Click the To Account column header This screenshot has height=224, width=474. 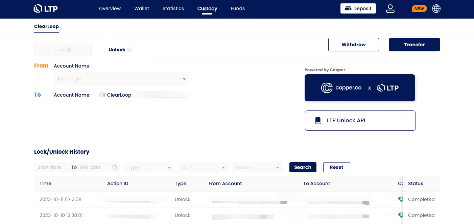point(317,183)
